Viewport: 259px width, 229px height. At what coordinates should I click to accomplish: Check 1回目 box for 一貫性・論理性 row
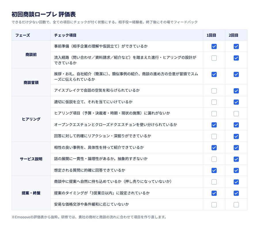[214, 159]
